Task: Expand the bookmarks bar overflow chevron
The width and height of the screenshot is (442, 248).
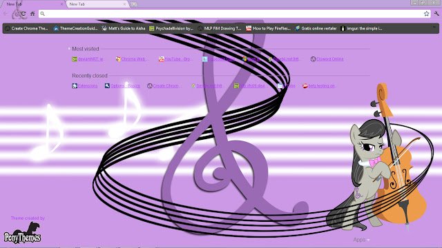Action: [x=434, y=28]
